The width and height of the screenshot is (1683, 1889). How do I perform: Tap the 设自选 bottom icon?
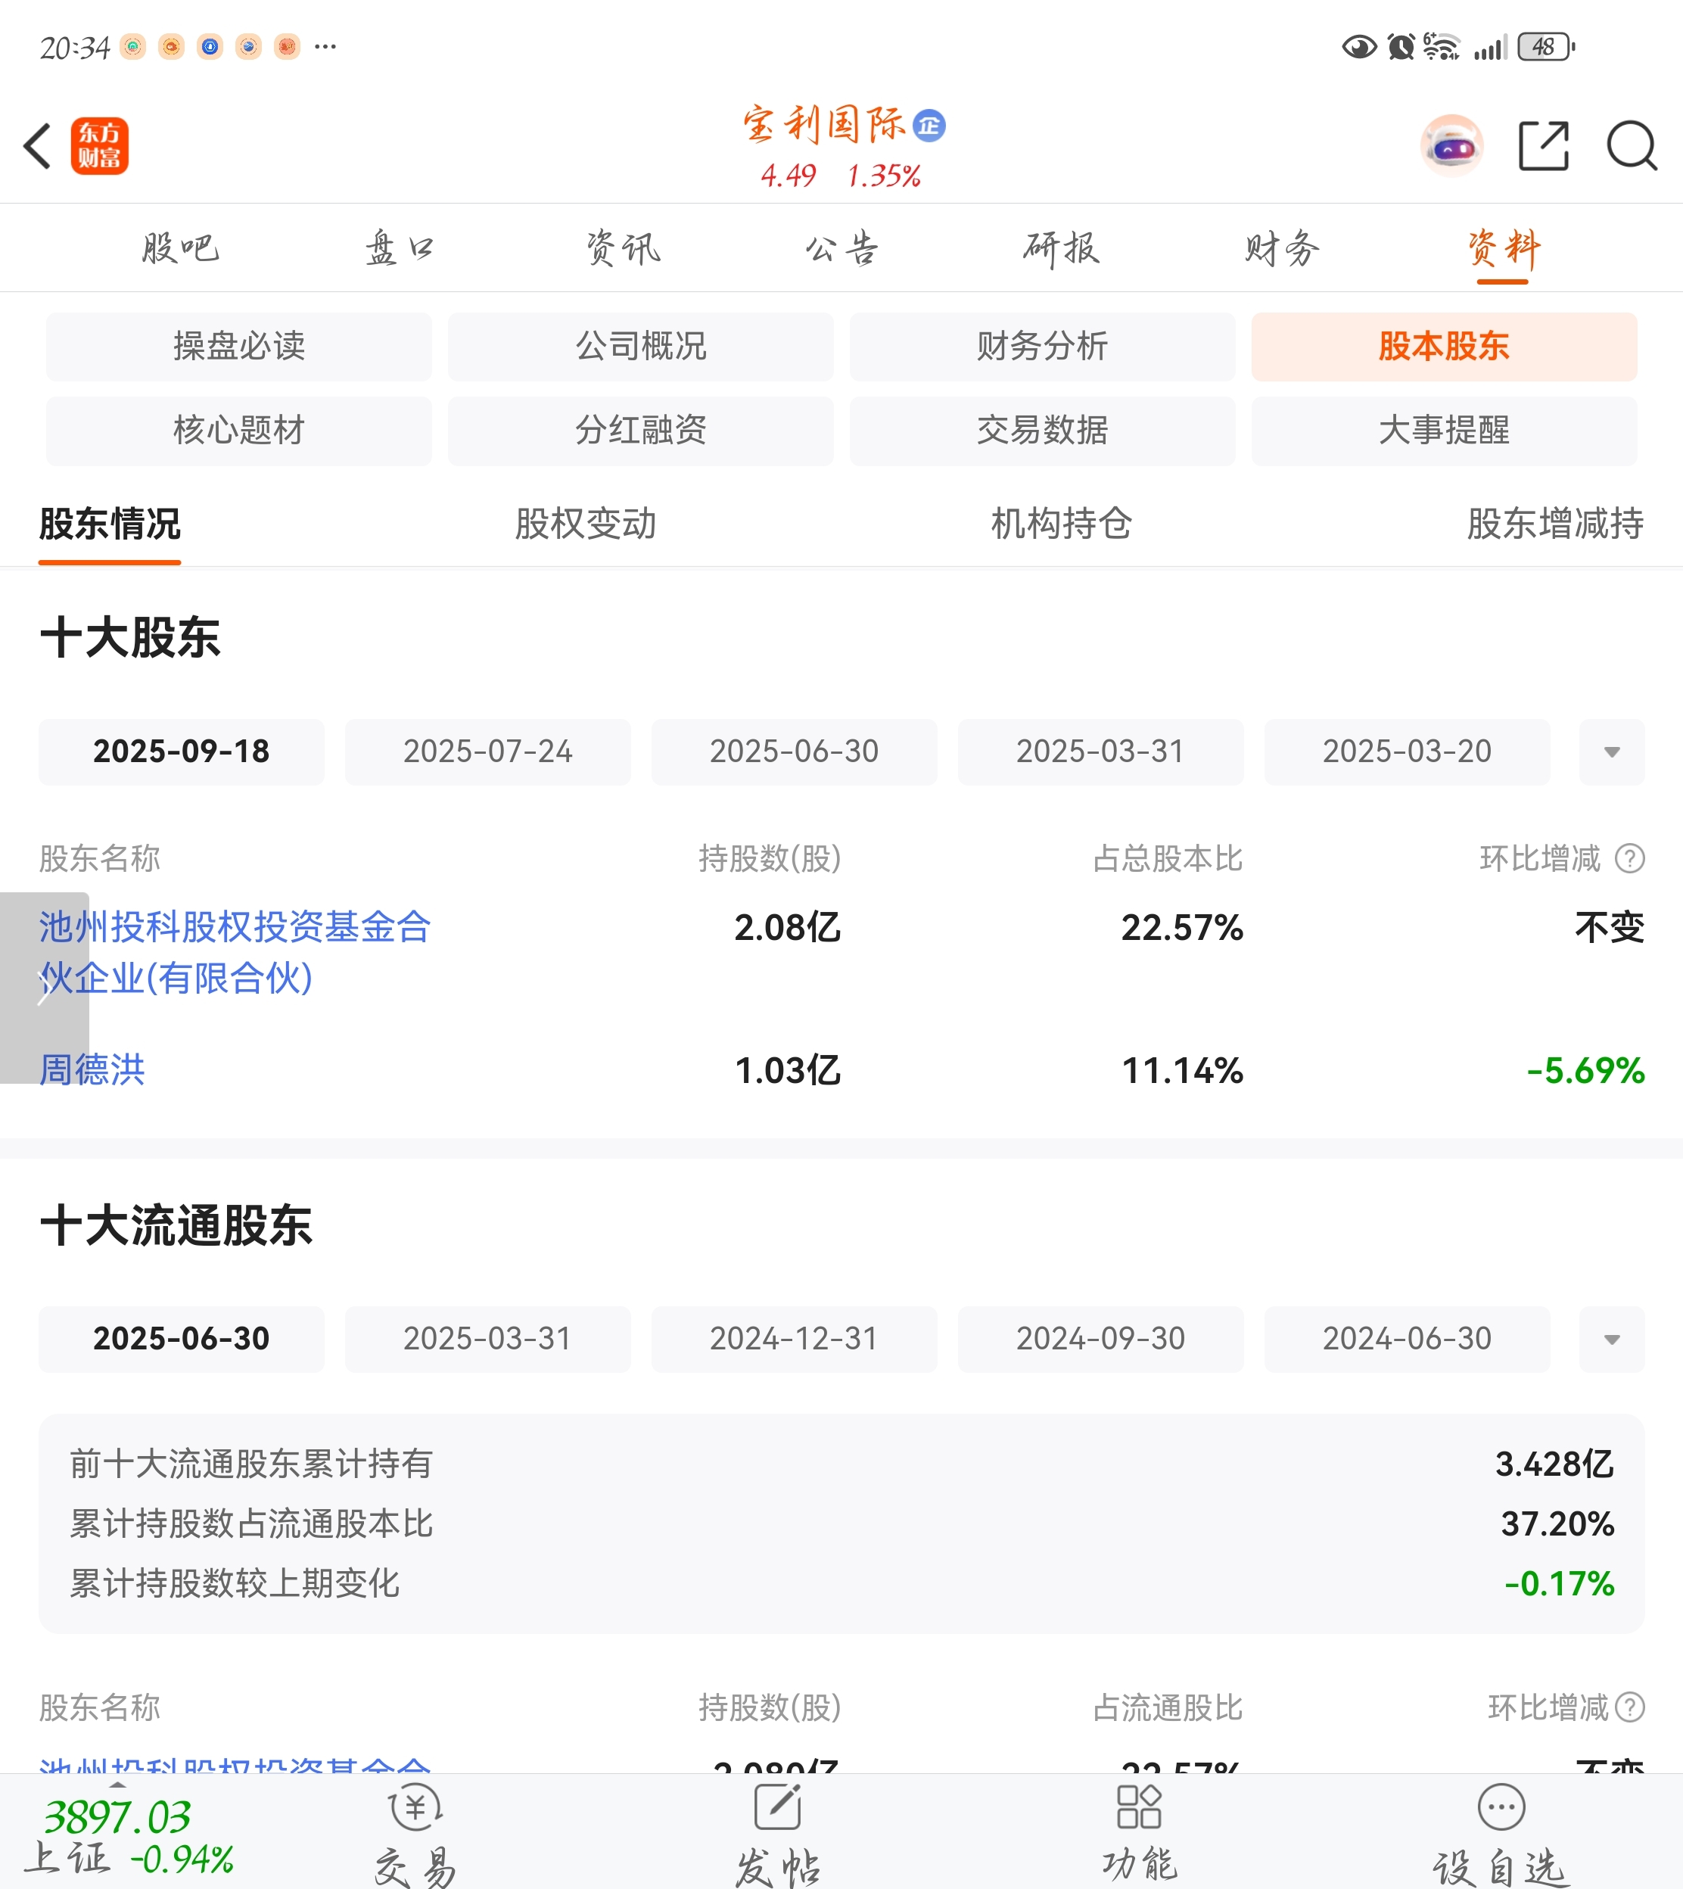coord(1500,1807)
